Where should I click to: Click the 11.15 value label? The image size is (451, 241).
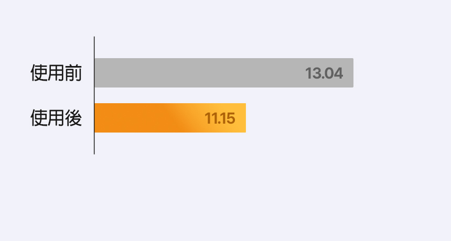coord(220,118)
